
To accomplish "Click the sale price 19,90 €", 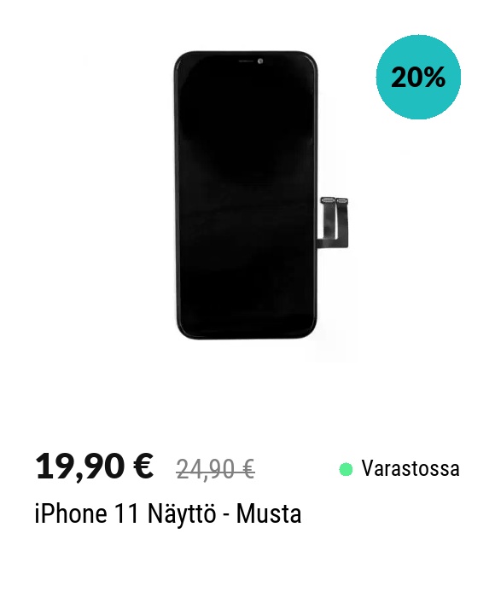I will coord(94,467).
